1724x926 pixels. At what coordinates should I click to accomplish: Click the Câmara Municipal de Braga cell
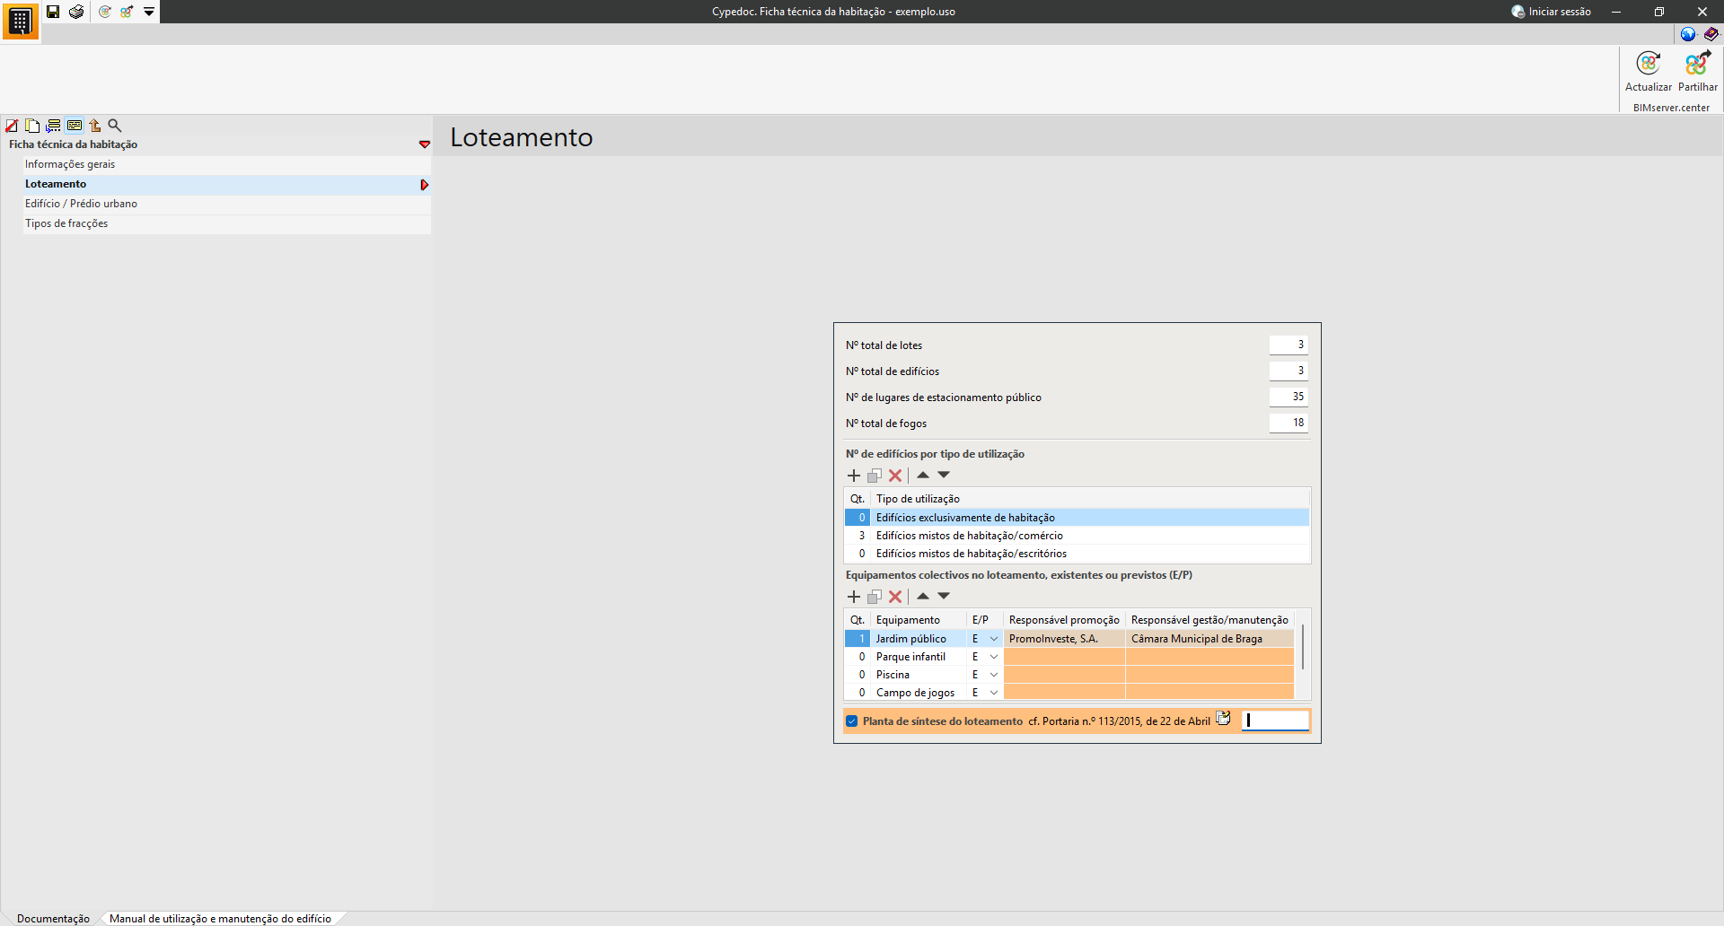[x=1209, y=639]
